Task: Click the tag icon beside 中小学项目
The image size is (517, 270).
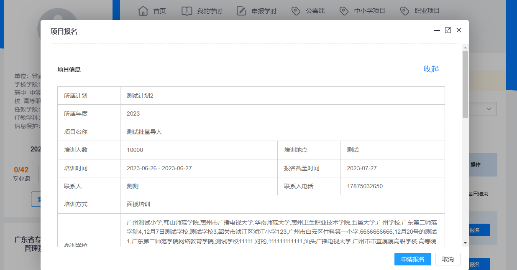Action: (344, 11)
